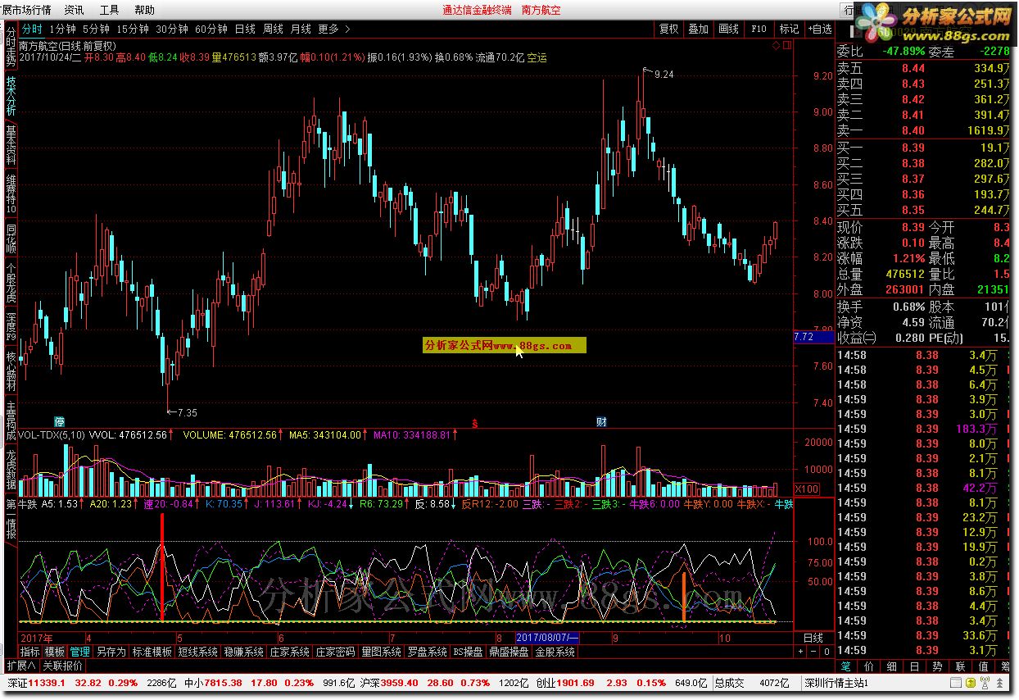This screenshot has width=1019, height=700.
Task: Select the 1分钟 period
Action: (63, 29)
